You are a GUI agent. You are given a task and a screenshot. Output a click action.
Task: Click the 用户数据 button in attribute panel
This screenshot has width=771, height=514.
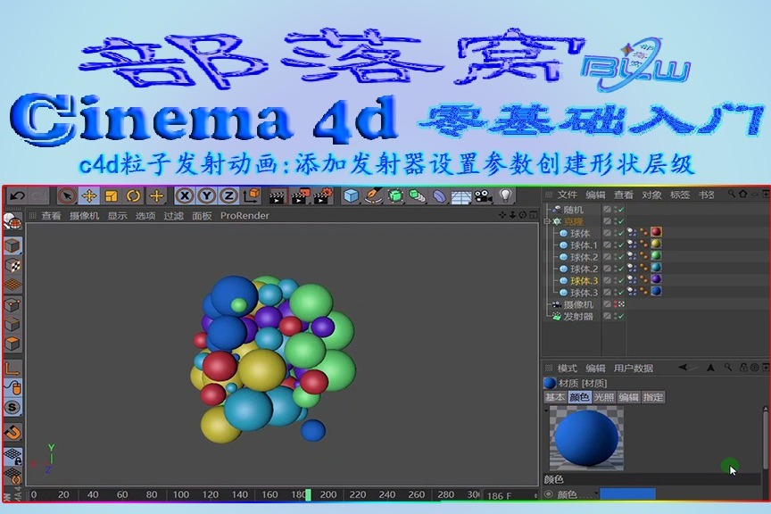click(x=634, y=368)
